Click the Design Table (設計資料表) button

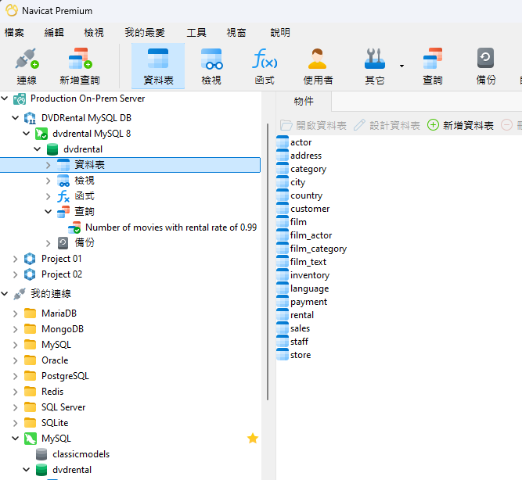click(387, 125)
